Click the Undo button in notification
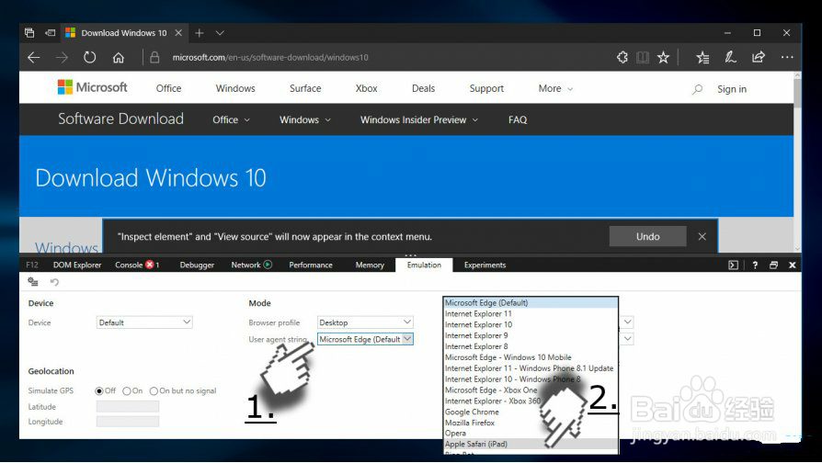The image size is (822, 463). tap(648, 236)
